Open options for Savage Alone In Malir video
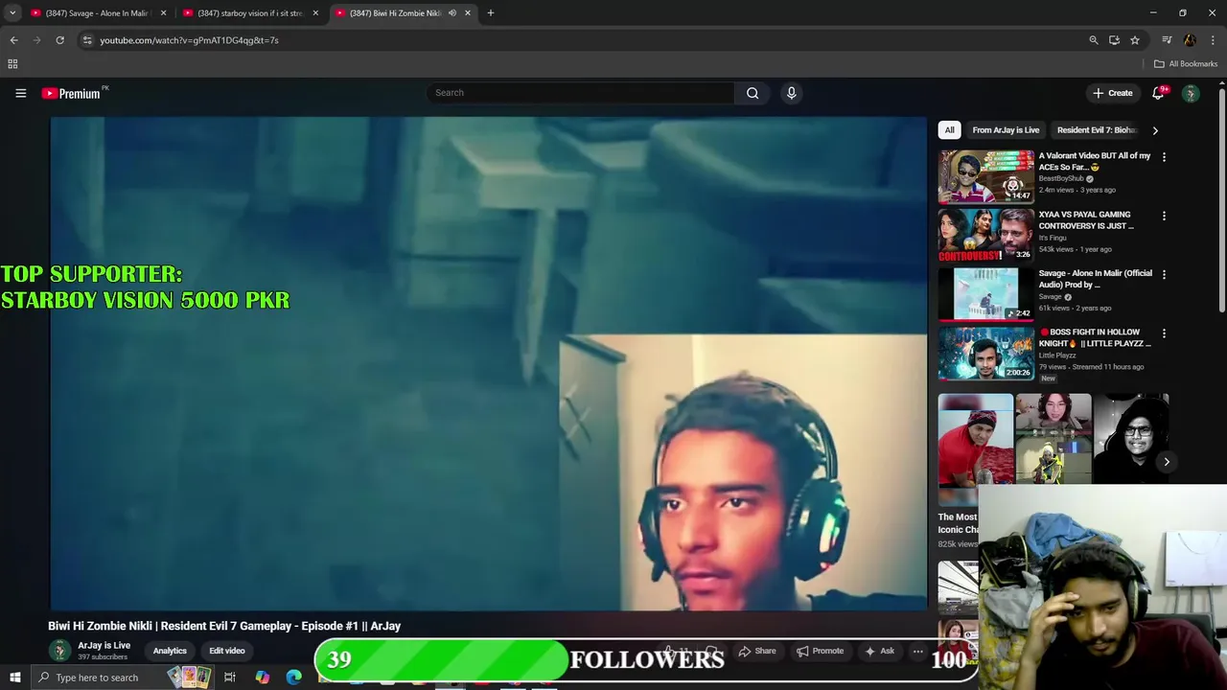This screenshot has height=690, width=1227. (x=1164, y=275)
